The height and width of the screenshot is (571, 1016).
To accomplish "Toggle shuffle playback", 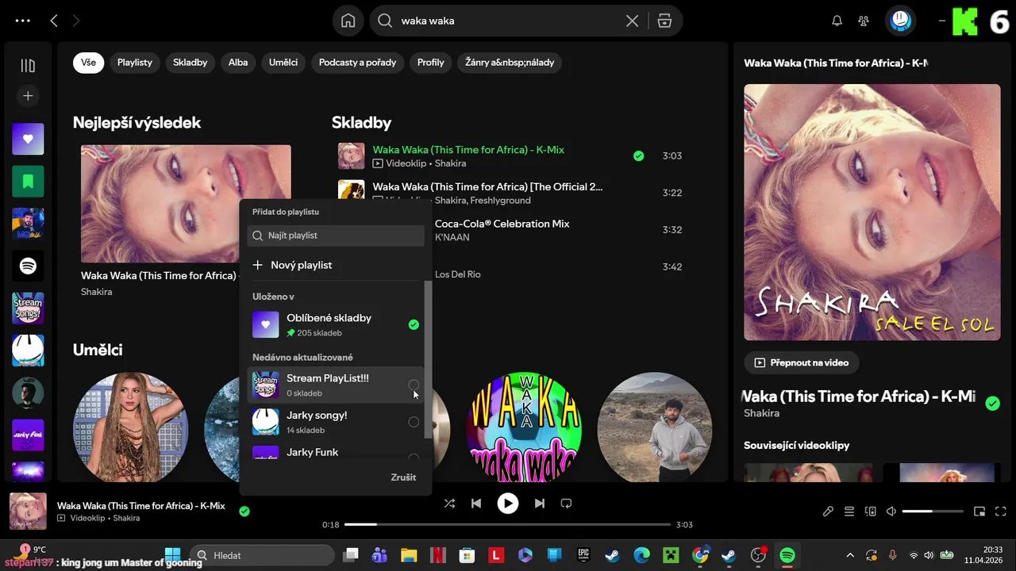I will pyautogui.click(x=449, y=503).
